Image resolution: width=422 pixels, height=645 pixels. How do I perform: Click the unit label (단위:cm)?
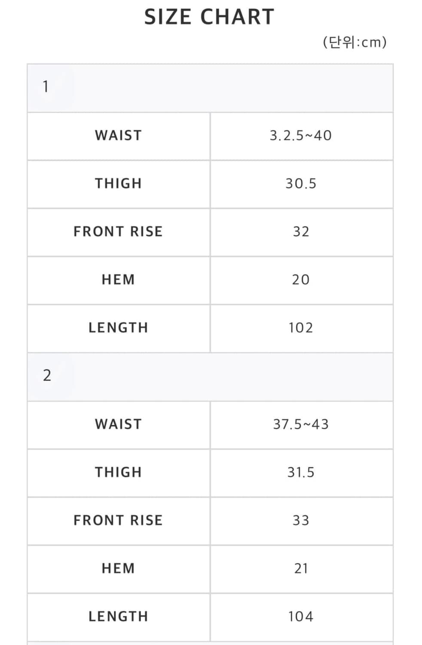[355, 42]
